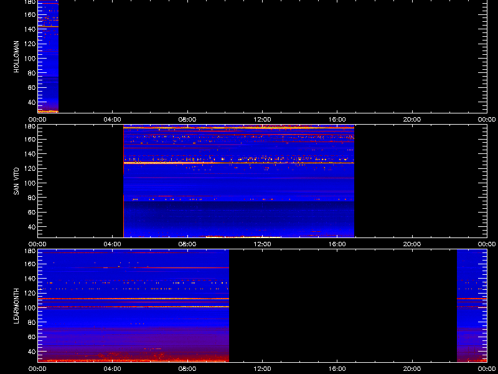The image size is (498, 374).
Task: Click the 160 frequency label on San Vito axis
Action: pos(30,139)
